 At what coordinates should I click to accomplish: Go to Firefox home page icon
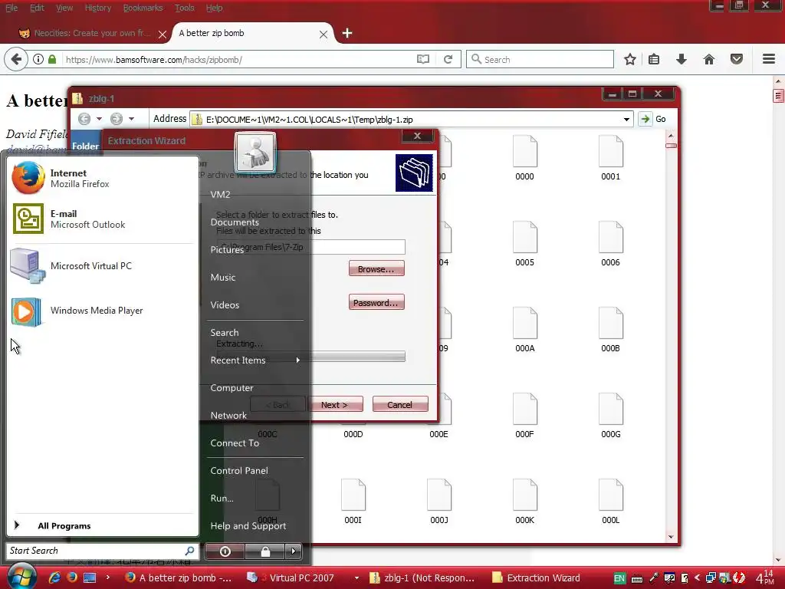[709, 59]
